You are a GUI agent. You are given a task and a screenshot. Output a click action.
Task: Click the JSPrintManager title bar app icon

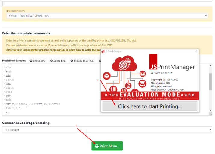(x=103, y=51)
